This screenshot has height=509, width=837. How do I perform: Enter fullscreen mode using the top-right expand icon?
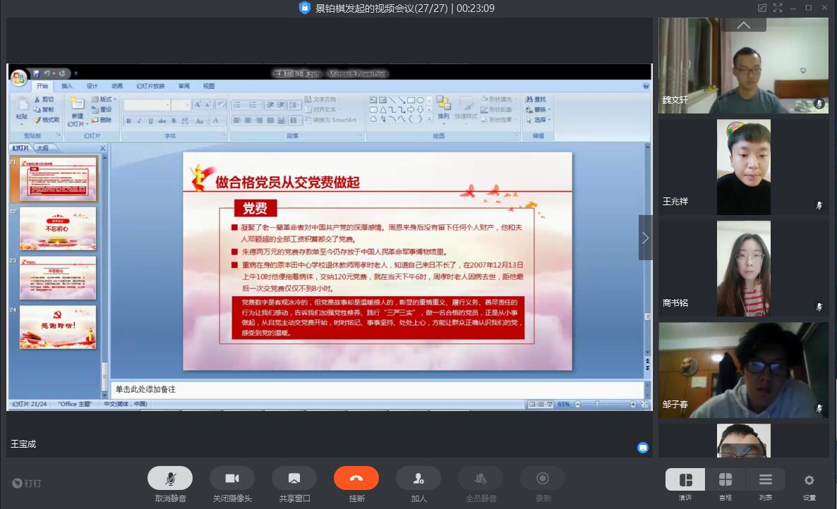(x=778, y=8)
